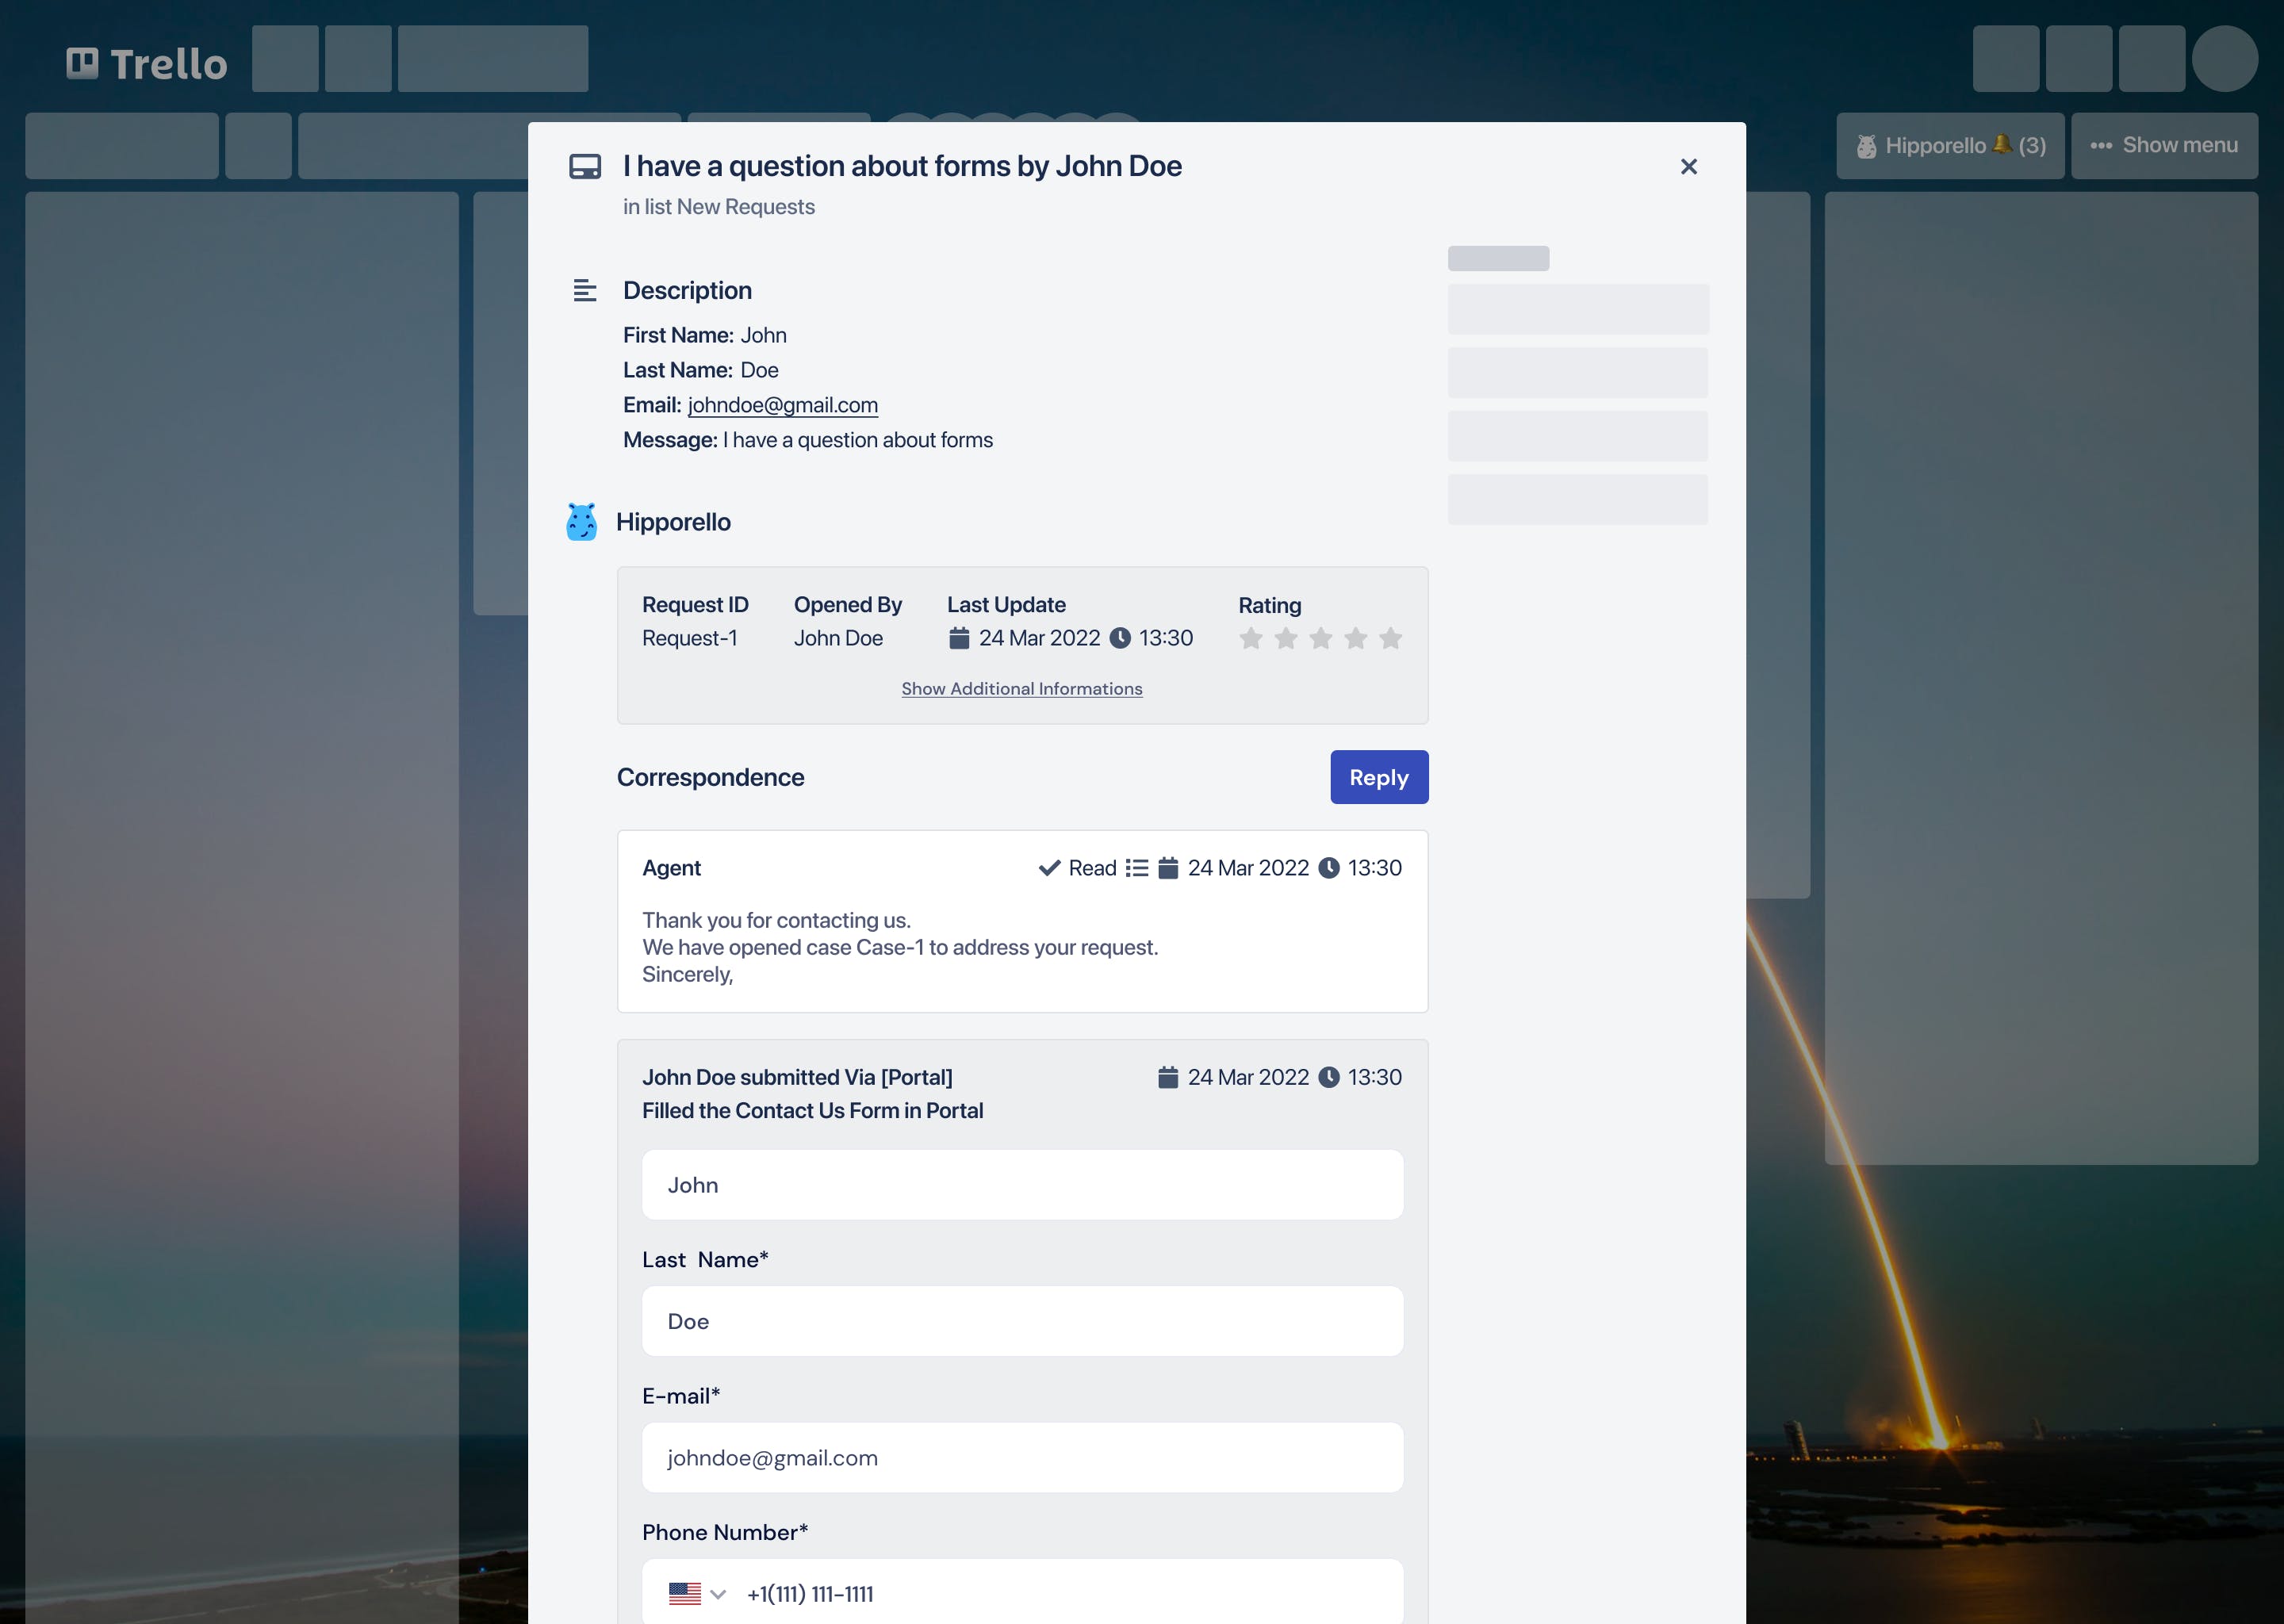Screen dimensions: 2284x1624
Task: Open johndoe@gmail.com email link in Description
Action: point(783,405)
